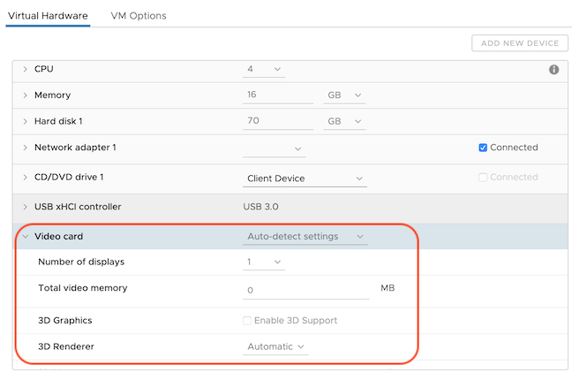Viewport: 572px width, 380px height.
Task: Open the 3D Renderer Automatic dropdown
Action: pos(275,346)
